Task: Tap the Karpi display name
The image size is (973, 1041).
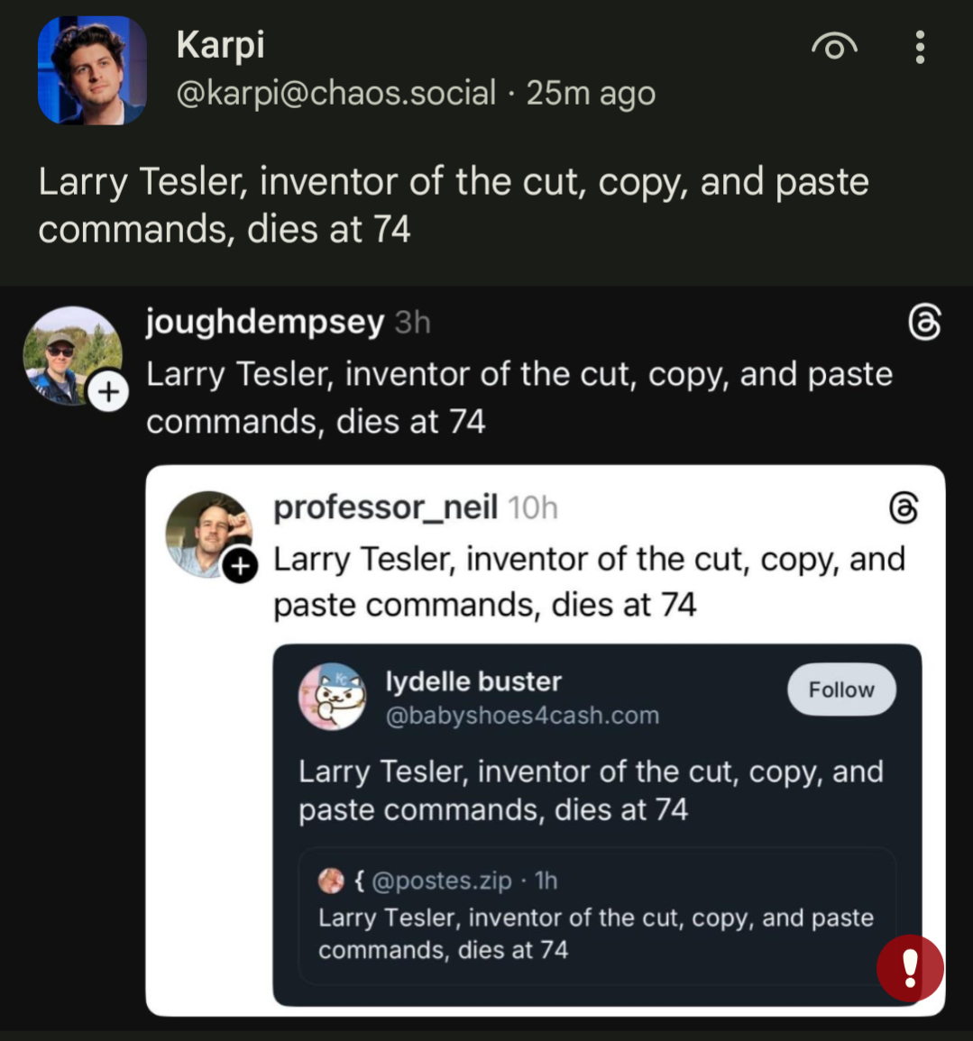Action: pyautogui.click(x=221, y=44)
